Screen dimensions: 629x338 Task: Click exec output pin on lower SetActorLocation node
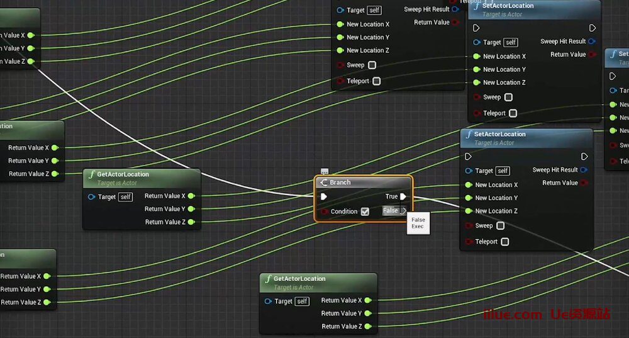point(584,156)
